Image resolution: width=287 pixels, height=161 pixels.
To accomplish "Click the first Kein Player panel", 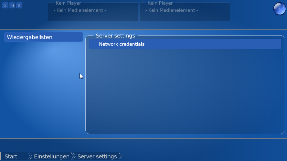I will pyautogui.click(x=93, y=12).
